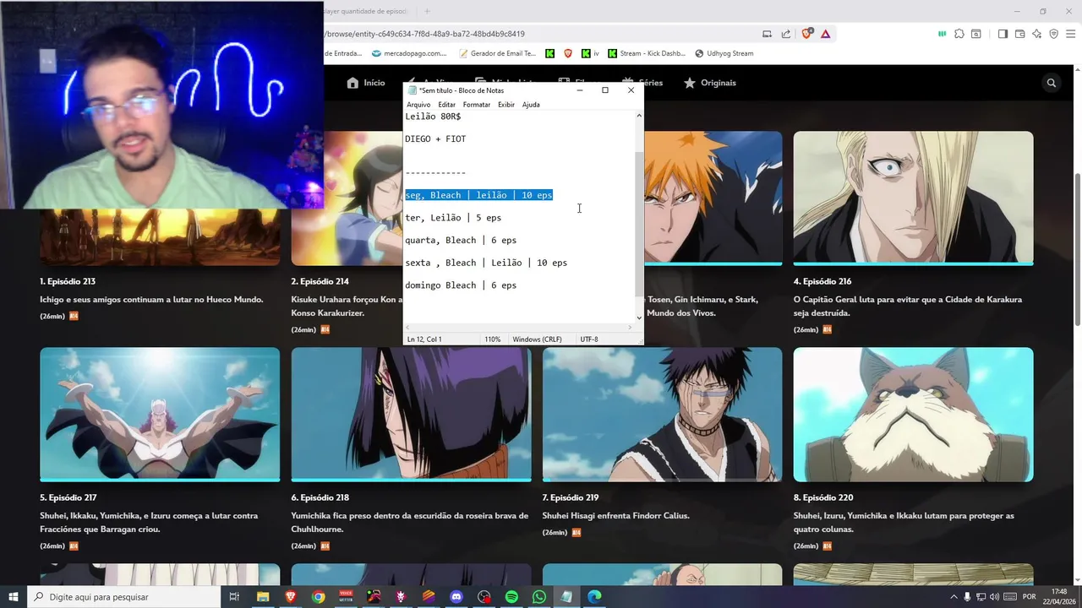Viewport: 1082px width, 608px height.
Task: Open the Brave Shields lion icon in the address bar
Action: pos(806,34)
